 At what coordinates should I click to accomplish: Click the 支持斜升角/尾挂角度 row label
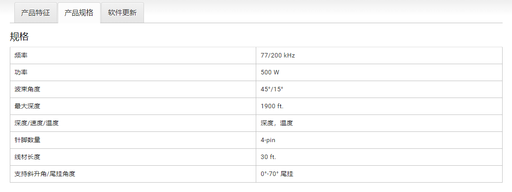pyautogui.click(x=45, y=174)
